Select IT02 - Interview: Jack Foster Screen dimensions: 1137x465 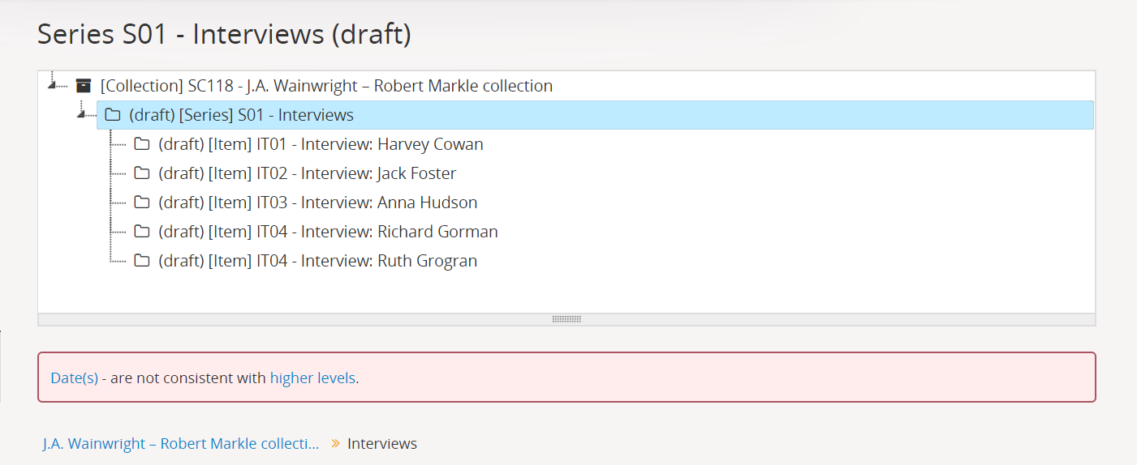tap(307, 173)
